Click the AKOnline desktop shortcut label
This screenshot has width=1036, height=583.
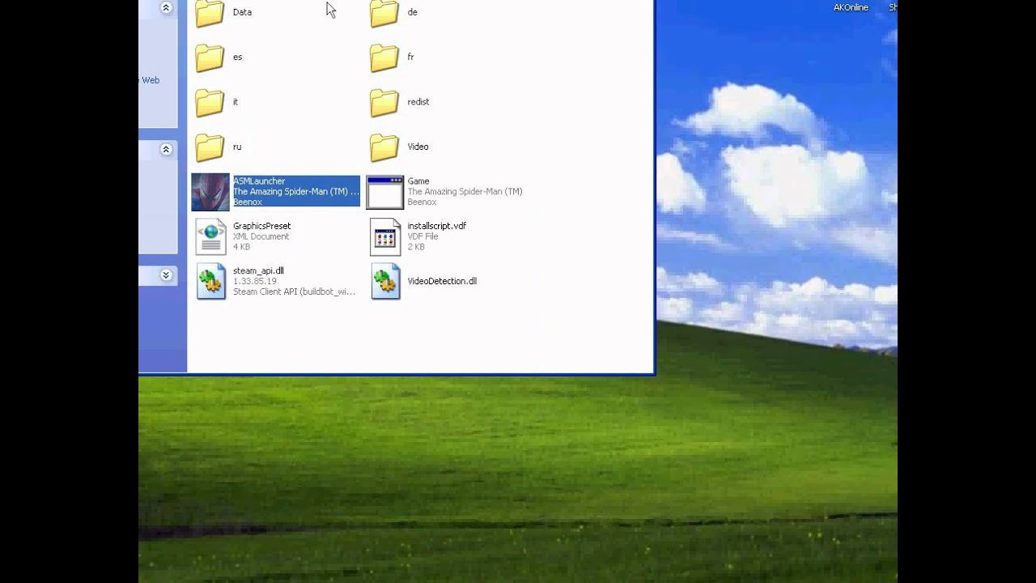click(851, 7)
